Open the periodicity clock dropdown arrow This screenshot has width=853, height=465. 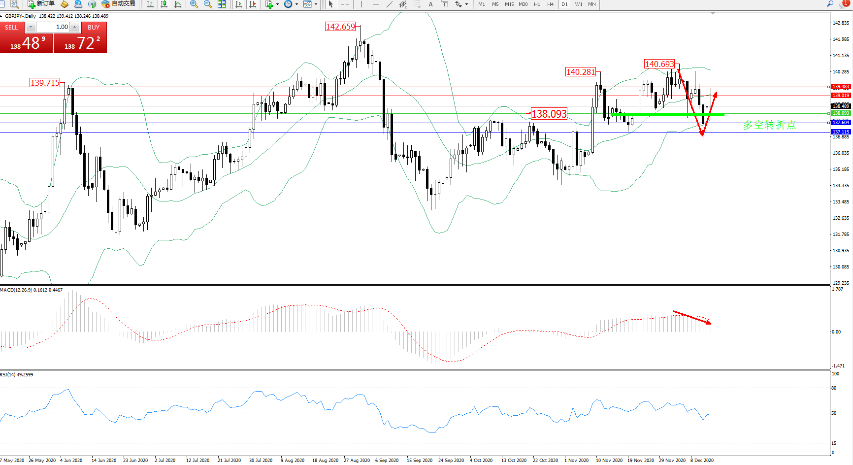(x=296, y=4)
